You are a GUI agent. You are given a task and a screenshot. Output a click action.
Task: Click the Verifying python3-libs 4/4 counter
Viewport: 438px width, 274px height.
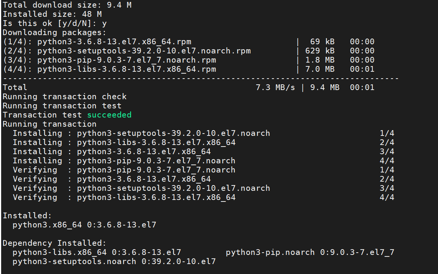coord(387,197)
